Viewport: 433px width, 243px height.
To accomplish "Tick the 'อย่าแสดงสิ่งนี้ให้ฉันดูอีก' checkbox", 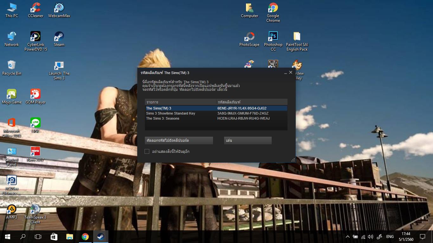I will coord(147,152).
